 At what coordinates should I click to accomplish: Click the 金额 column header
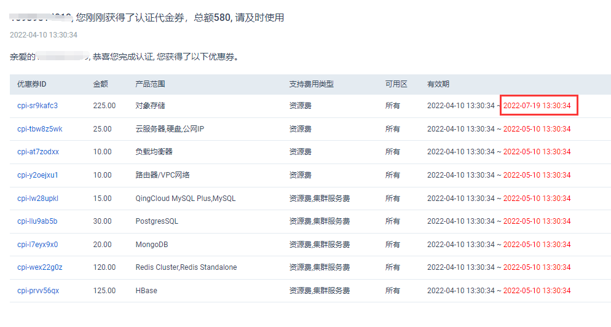point(101,84)
